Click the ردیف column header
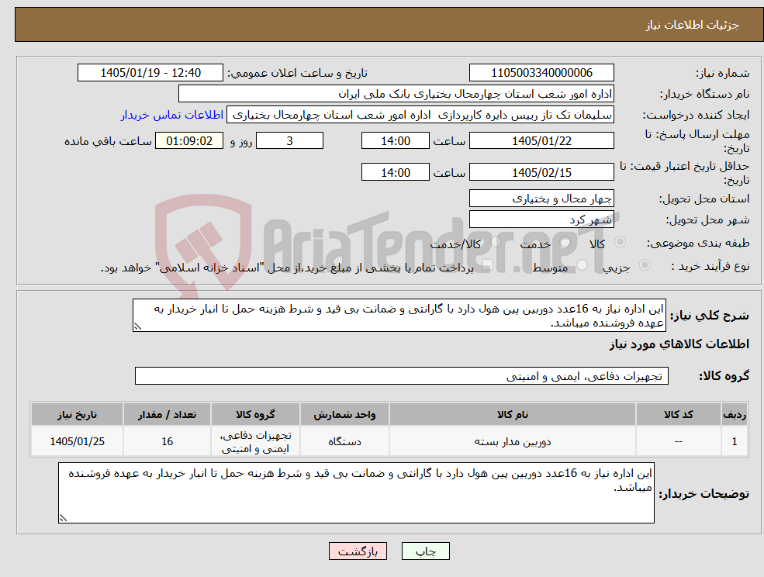 coord(735,414)
